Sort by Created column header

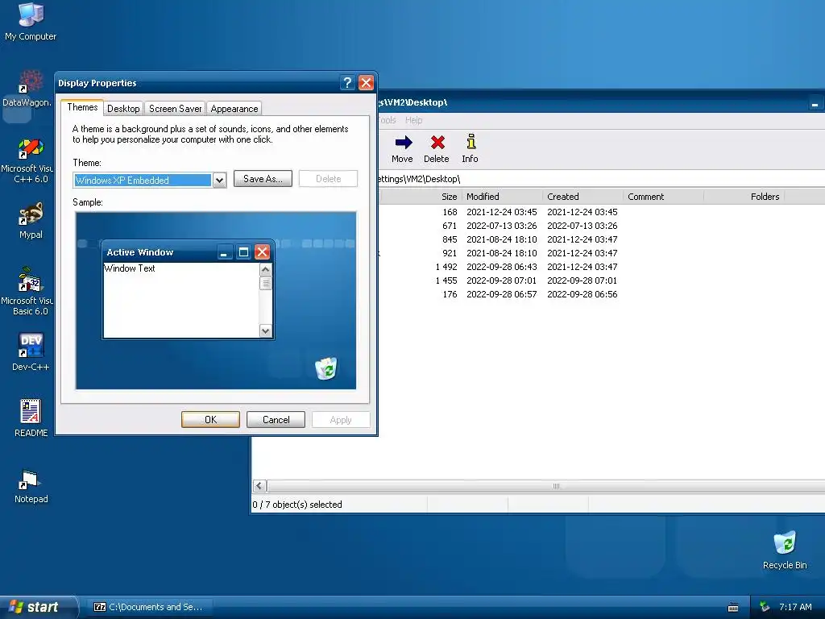pyautogui.click(x=582, y=197)
